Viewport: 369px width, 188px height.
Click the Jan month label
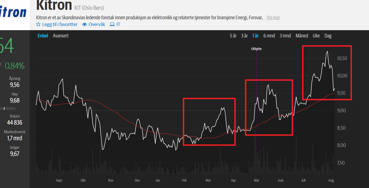[158, 180]
